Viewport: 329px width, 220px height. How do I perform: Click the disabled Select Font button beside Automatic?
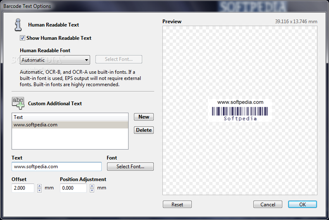119,59
